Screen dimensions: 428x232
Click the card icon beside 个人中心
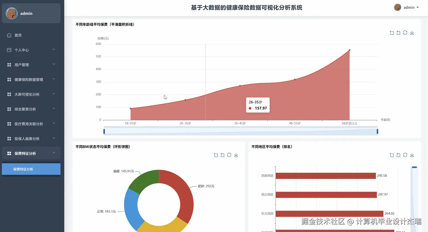tap(9, 50)
